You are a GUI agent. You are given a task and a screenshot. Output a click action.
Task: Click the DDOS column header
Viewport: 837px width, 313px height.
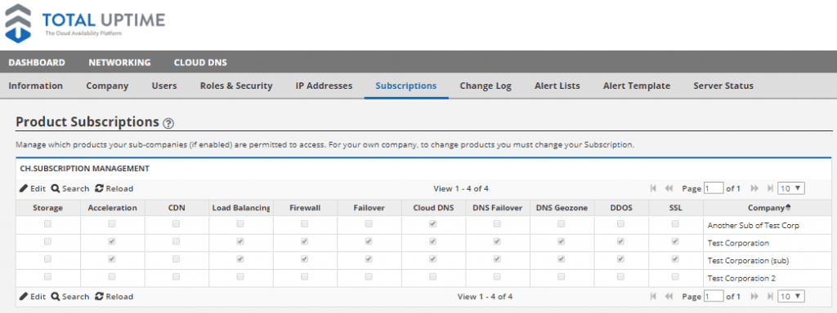point(621,208)
